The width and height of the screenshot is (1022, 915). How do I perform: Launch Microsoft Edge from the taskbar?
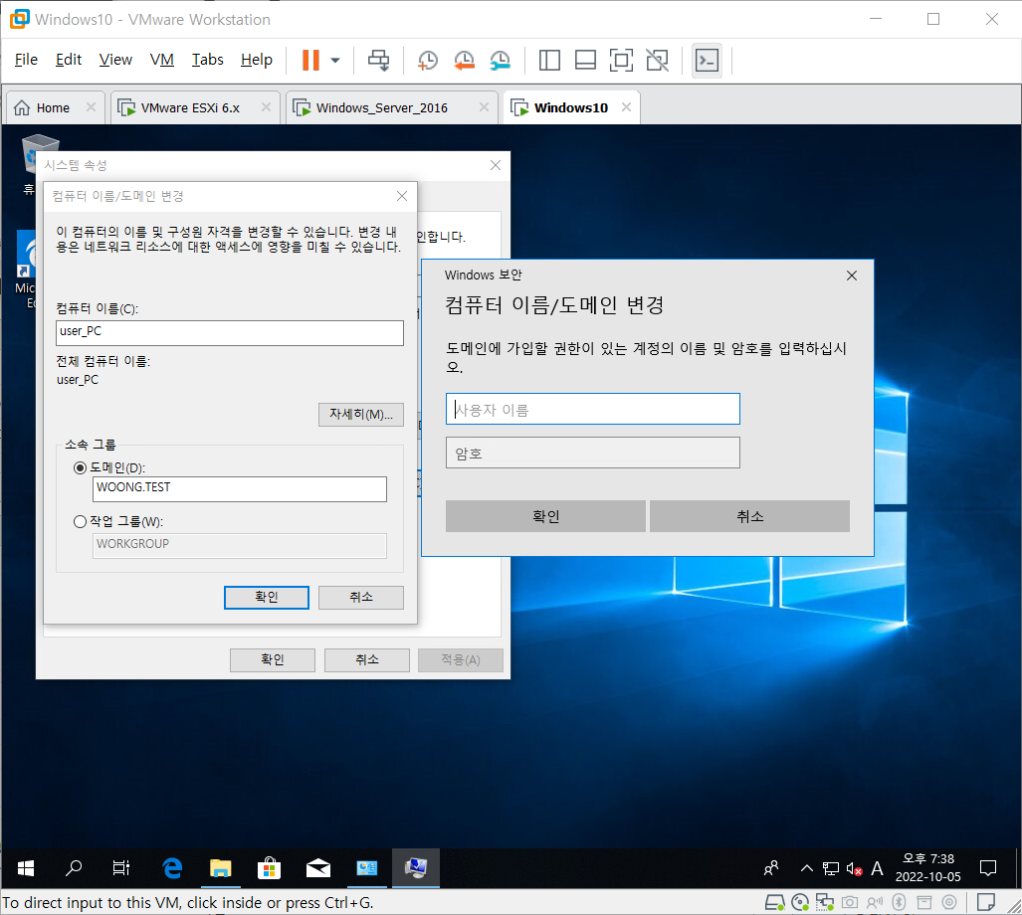172,868
